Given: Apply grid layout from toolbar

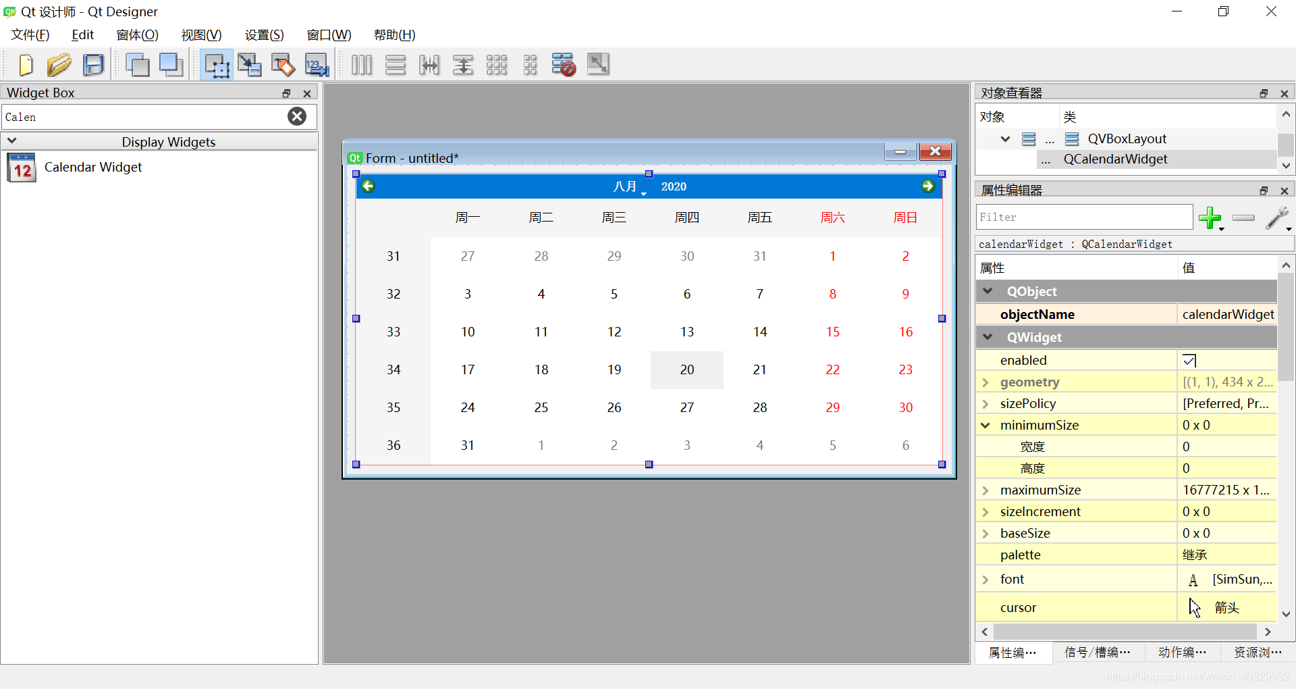Looking at the screenshot, I should click(x=497, y=65).
